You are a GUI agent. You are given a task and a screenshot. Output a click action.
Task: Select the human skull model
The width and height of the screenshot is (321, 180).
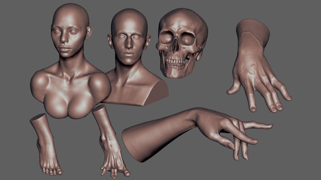pyautogui.click(x=182, y=43)
